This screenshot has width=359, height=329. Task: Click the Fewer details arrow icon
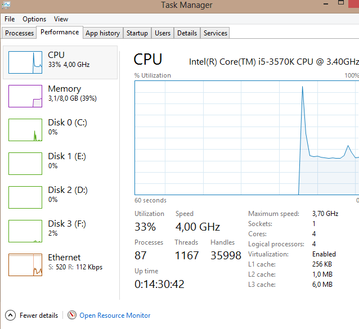[x=10, y=316]
